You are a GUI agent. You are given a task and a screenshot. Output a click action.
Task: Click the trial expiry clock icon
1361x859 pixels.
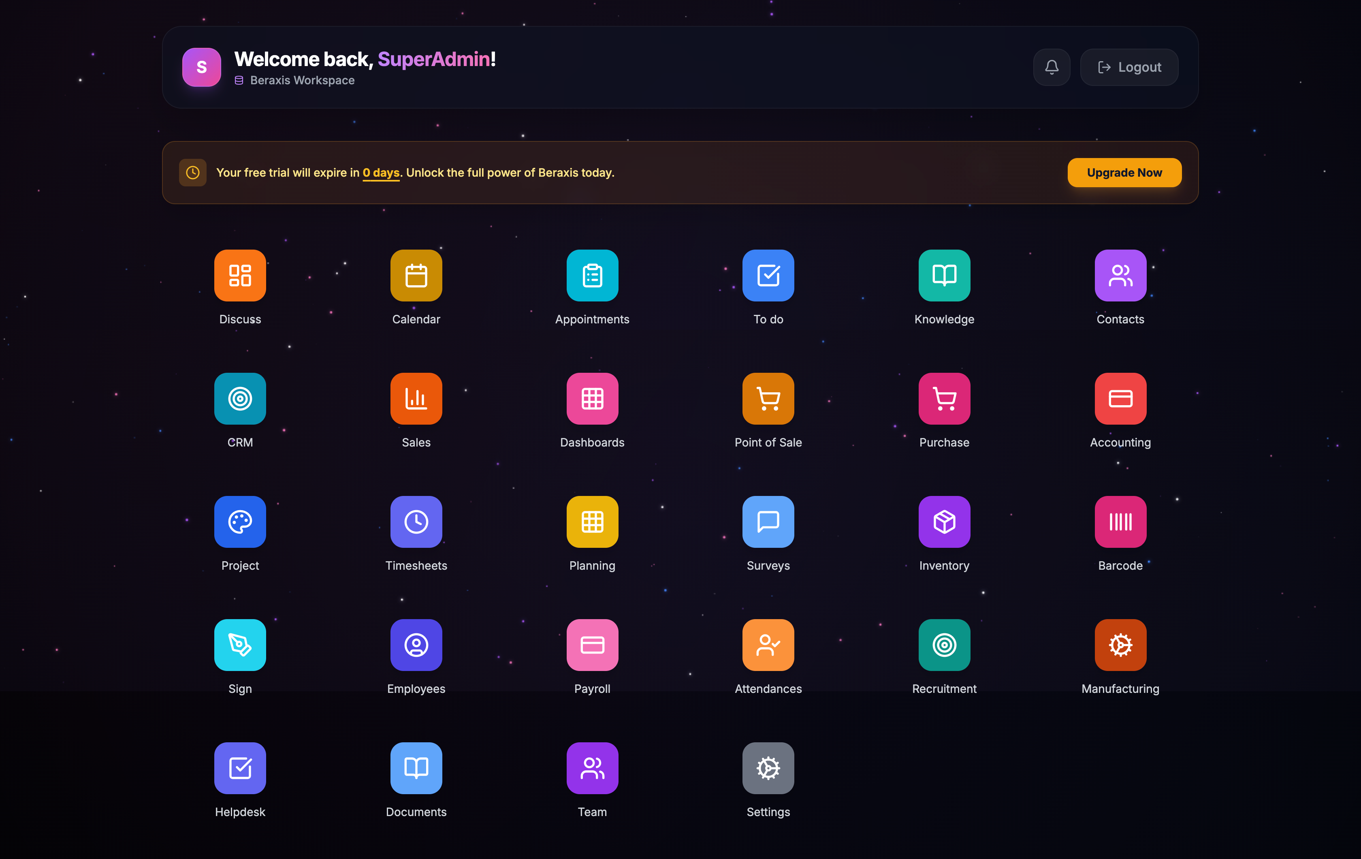pyautogui.click(x=193, y=173)
